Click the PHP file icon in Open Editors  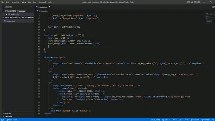(x=9, y=14)
